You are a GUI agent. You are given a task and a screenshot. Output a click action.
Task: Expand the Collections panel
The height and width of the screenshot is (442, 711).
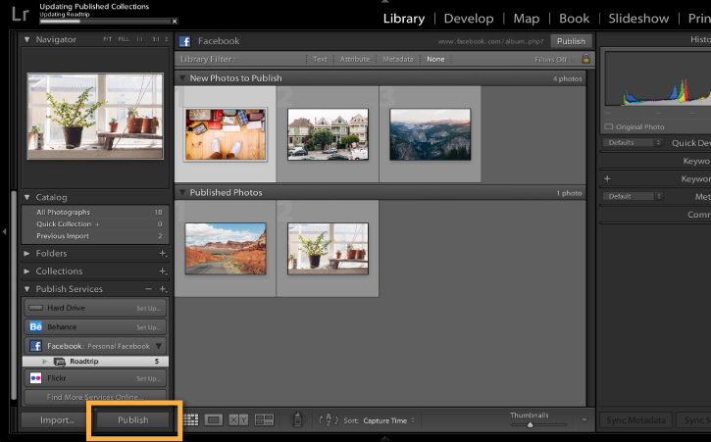tap(26, 271)
